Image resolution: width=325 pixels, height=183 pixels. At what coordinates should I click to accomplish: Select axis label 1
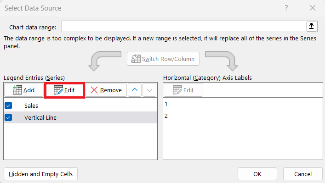[x=166, y=104]
